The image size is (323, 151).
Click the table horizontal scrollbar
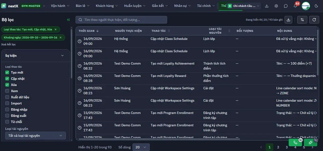point(159,139)
